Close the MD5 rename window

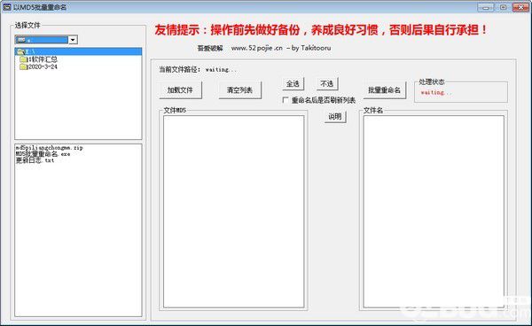tap(520, 7)
